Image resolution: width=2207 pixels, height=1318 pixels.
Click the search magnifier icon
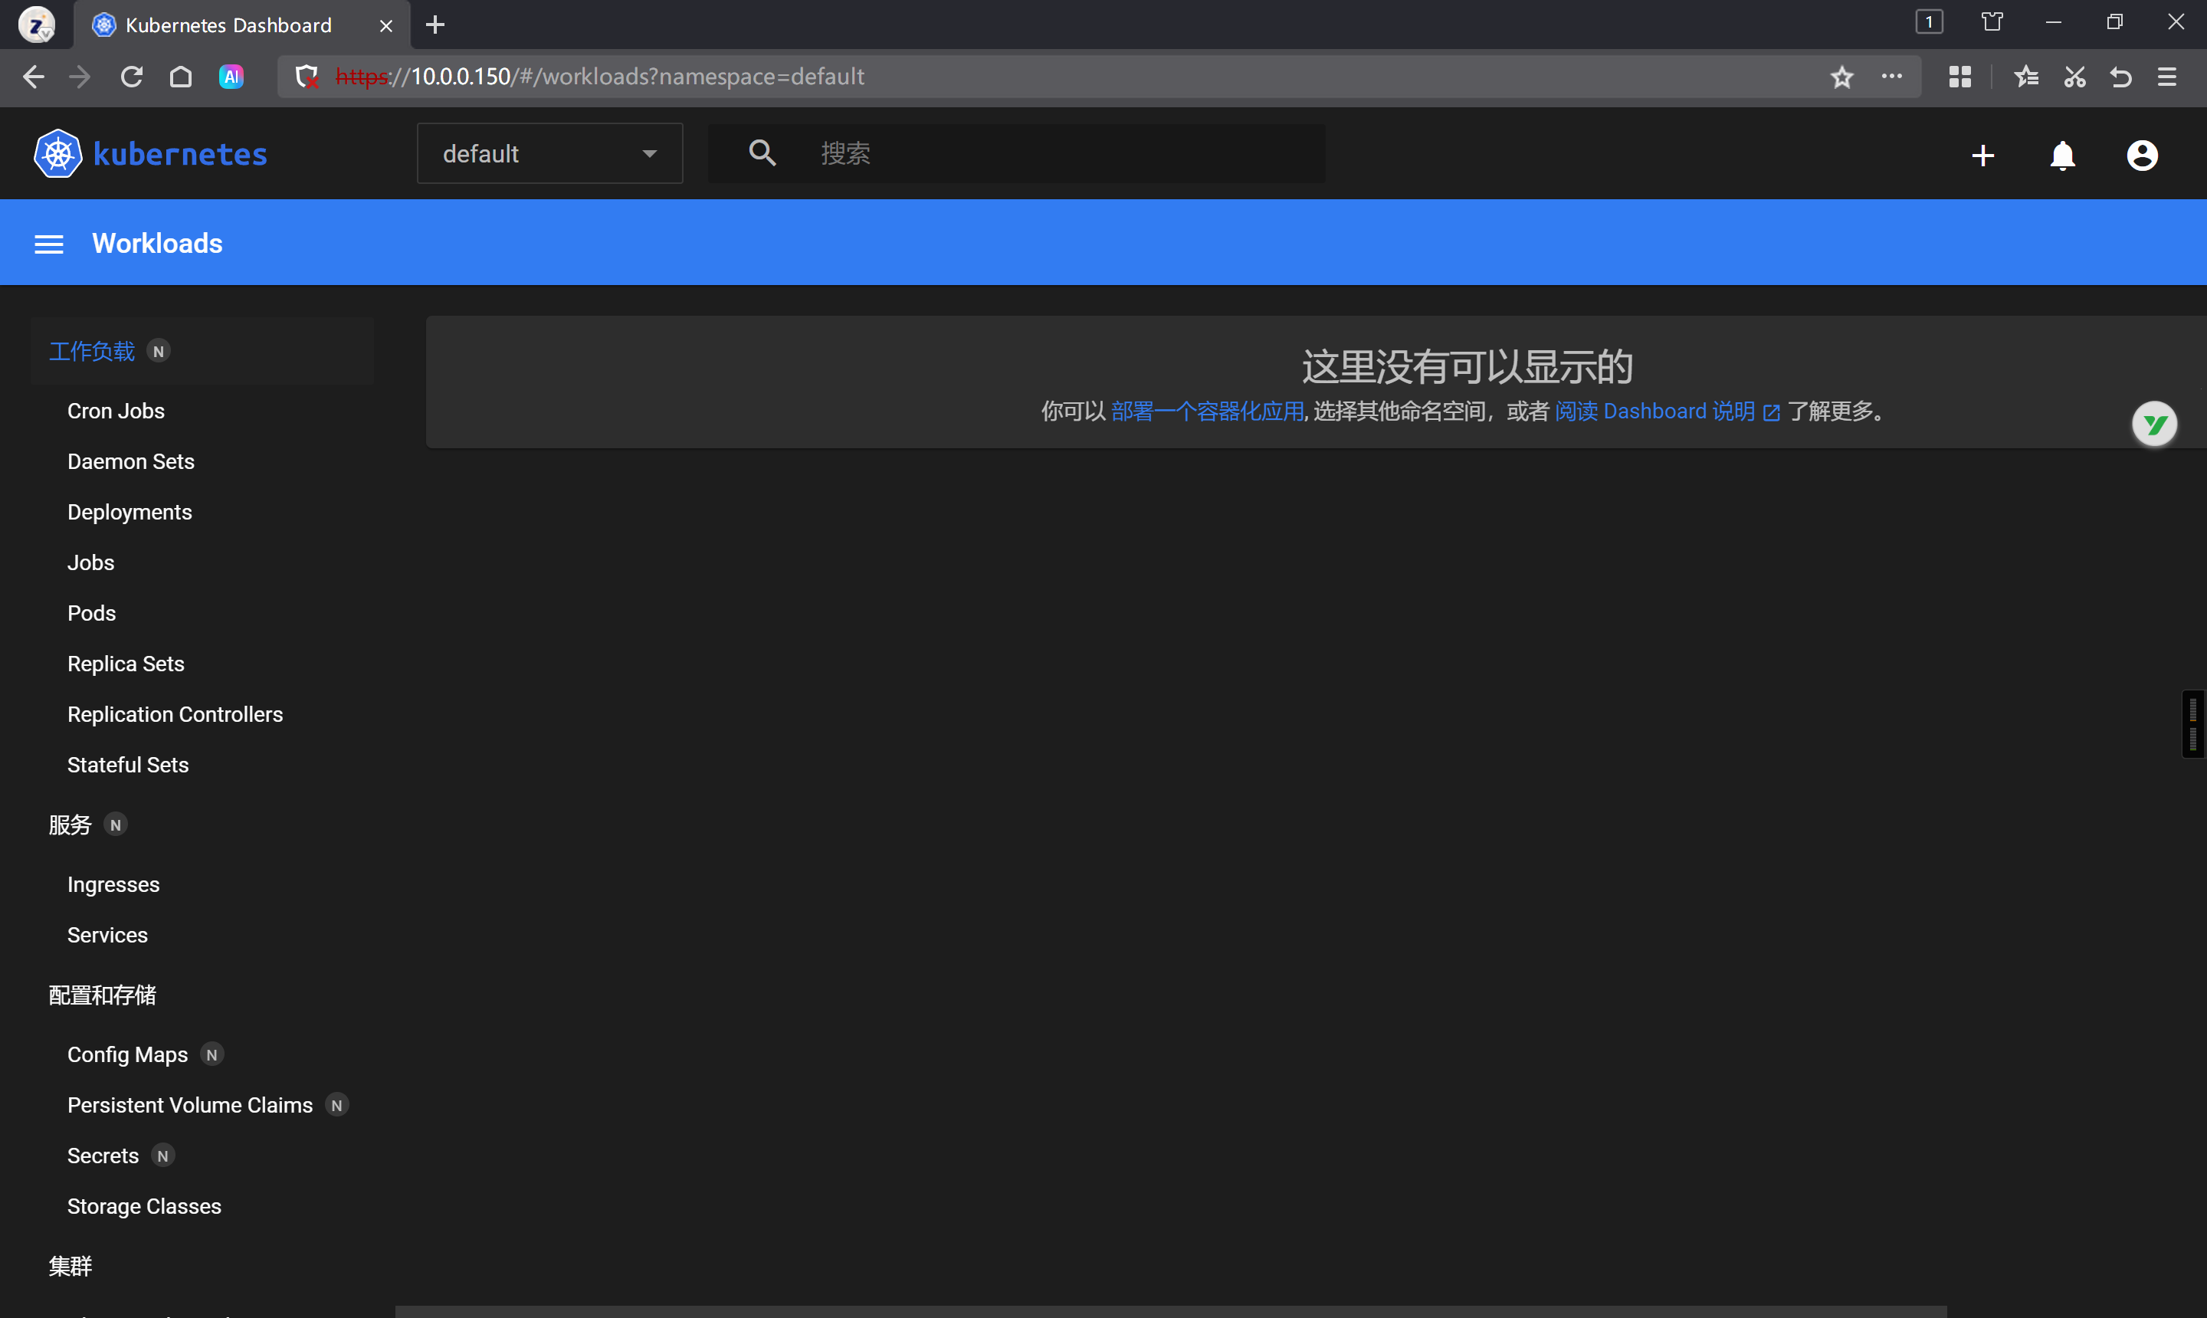(x=762, y=152)
